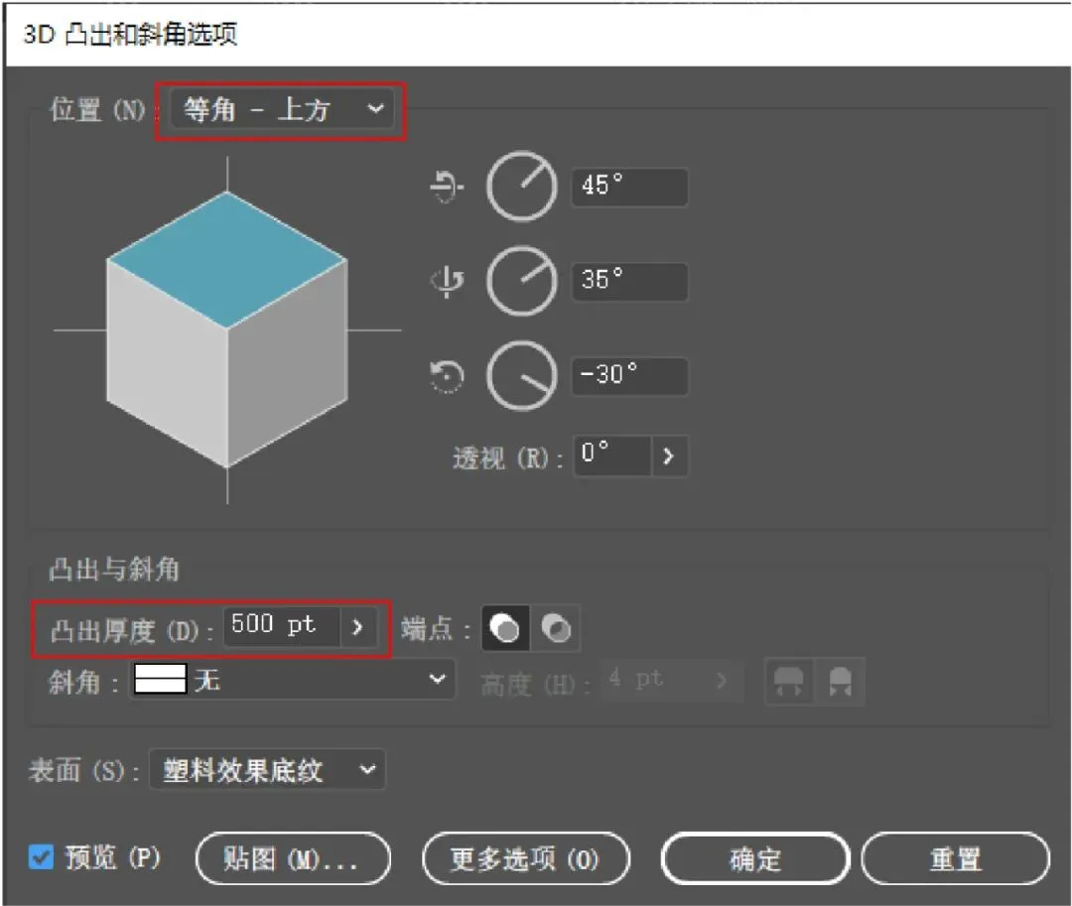Open the 位置 等角 - 上方 dropdown
1072x906 pixels.
(x=283, y=110)
